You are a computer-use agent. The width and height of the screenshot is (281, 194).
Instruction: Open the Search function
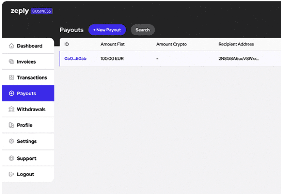142,30
